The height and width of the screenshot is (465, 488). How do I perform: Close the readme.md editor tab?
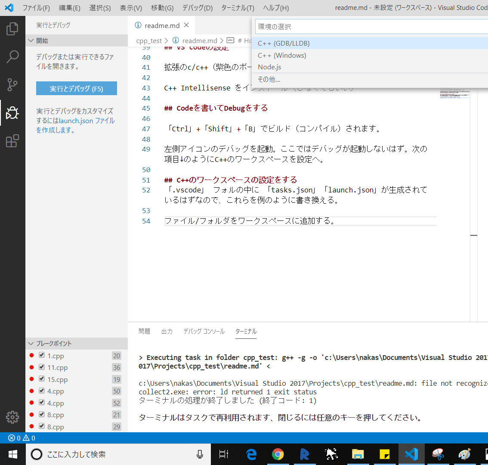coord(186,25)
